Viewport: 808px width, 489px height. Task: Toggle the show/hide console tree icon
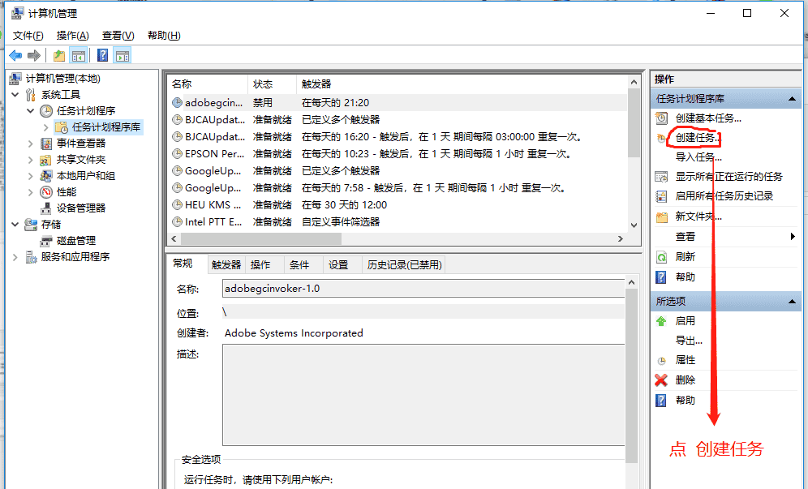click(x=77, y=55)
